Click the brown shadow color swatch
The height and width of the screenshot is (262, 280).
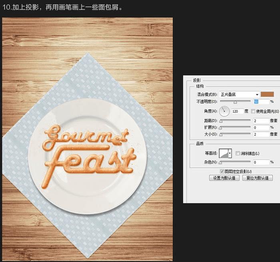point(267,94)
